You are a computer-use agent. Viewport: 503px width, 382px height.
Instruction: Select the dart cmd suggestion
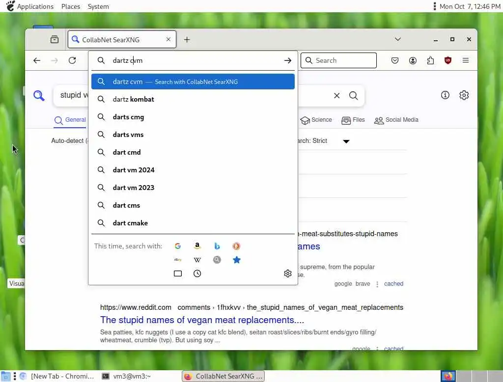193,152
